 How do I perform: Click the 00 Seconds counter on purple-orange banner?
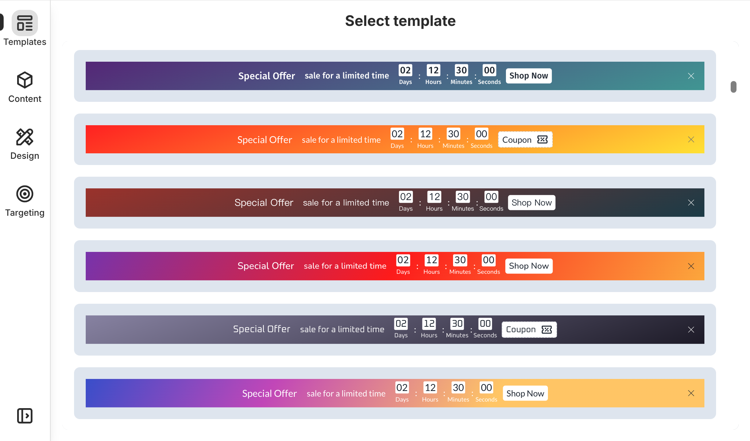[488, 265]
